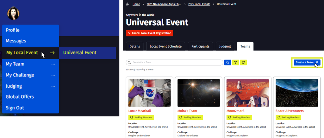This screenshot has width=324, height=138.
Task: Open Messages from the user menu
Action: pyautogui.click(x=31, y=41)
